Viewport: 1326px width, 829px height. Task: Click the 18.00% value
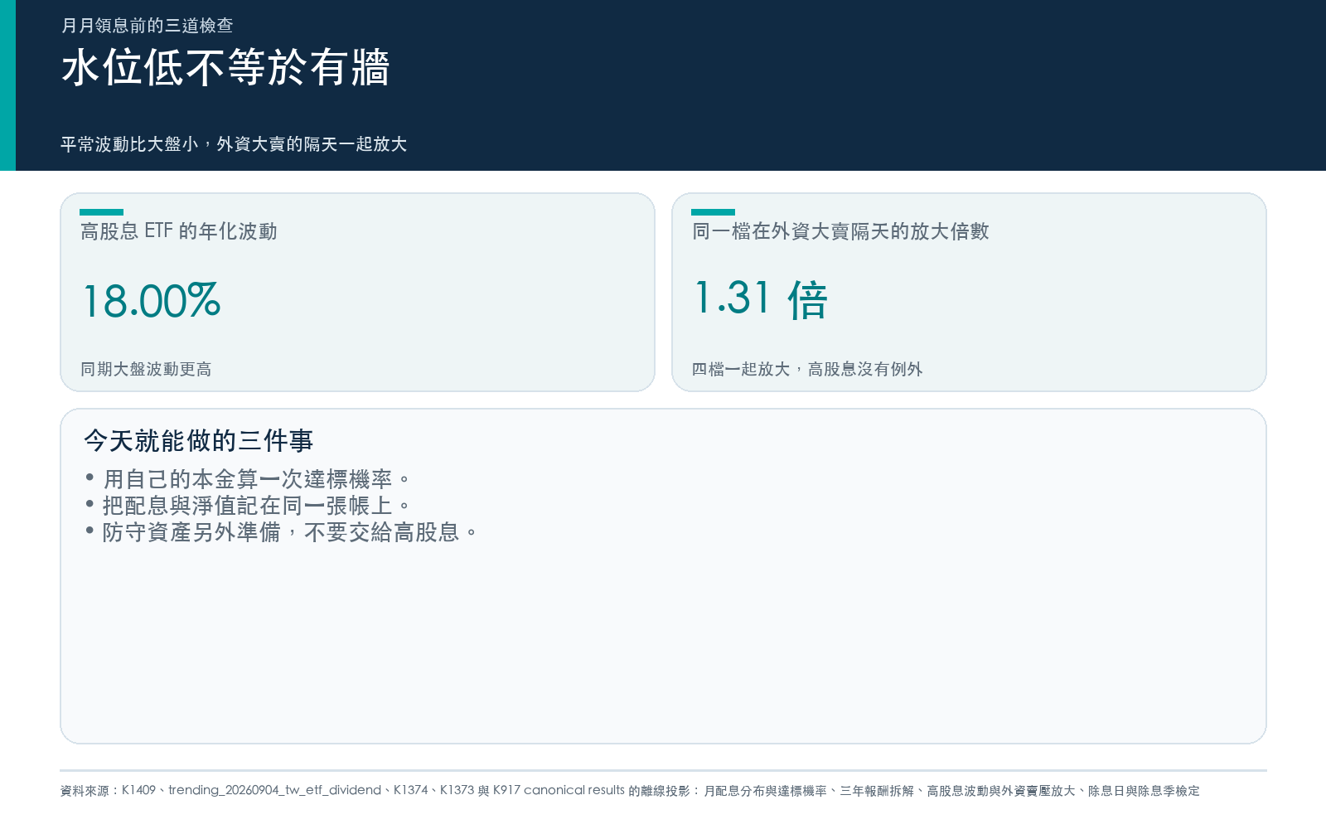(x=152, y=300)
